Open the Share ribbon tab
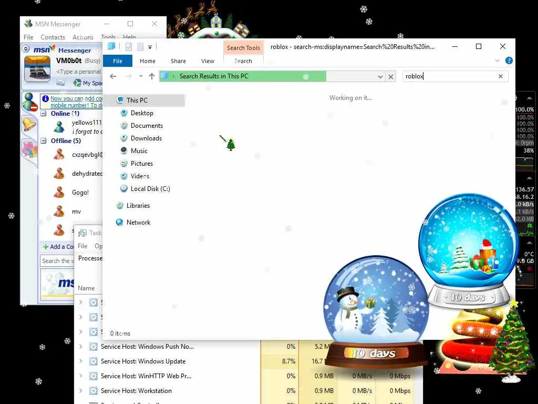Screen dimensions: 538x404 (179, 61)
